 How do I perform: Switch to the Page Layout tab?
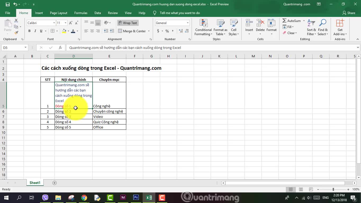coord(58,13)
